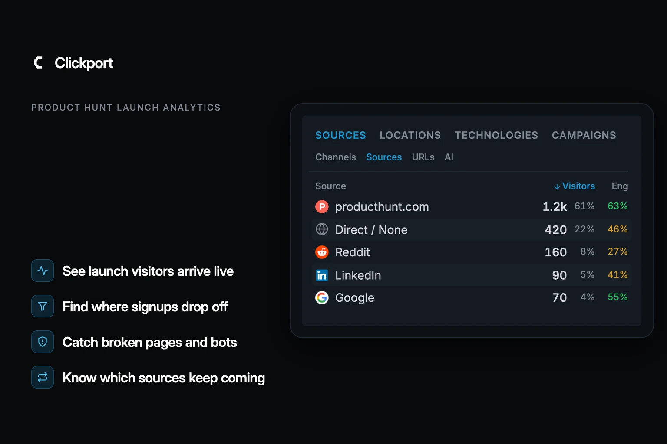Click the 55% engagement value
Screen dimensions: 667x444
pyautogui.click(x=617, y=297)
